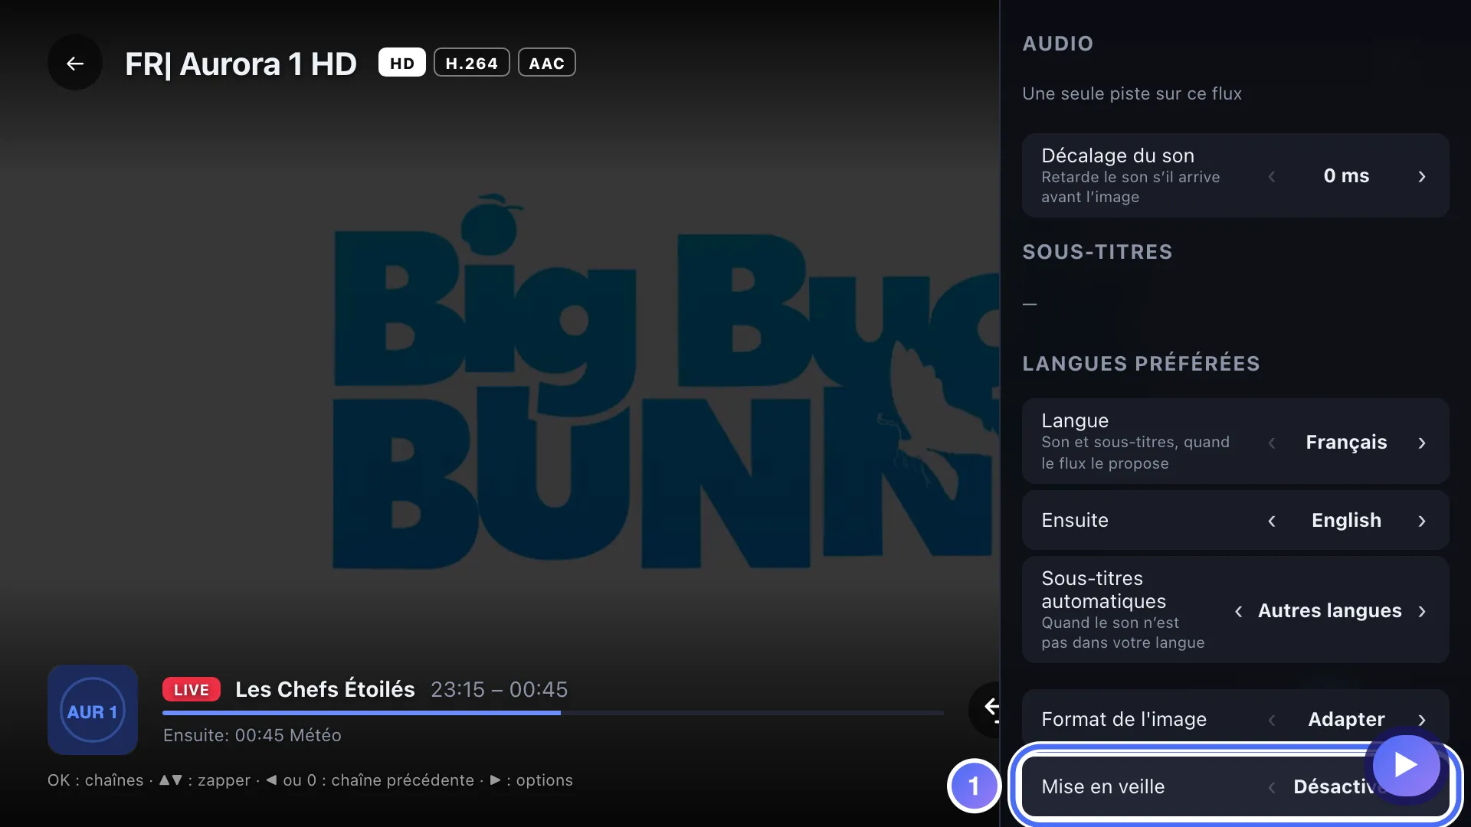The height and width of the screenshot is (827, 1471).
Task: Click the Autres langues value
Action: coord(1330,610)
